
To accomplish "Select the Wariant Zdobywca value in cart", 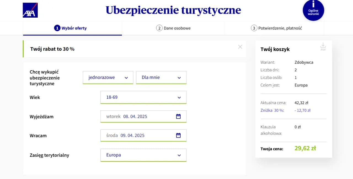I will [x=304, y=62].
